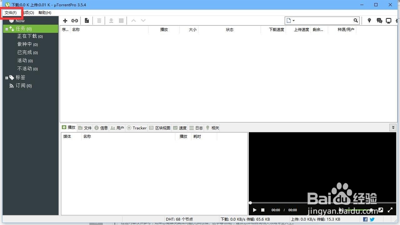The width and height of the screenshot is (400, 225).
Task: Click the Remove torrent trash icon
Action: (99, 21)
